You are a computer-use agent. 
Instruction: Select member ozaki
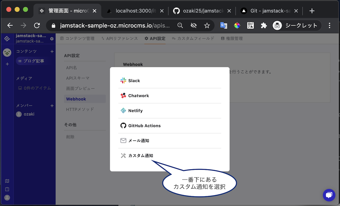(x=25, y=114)
